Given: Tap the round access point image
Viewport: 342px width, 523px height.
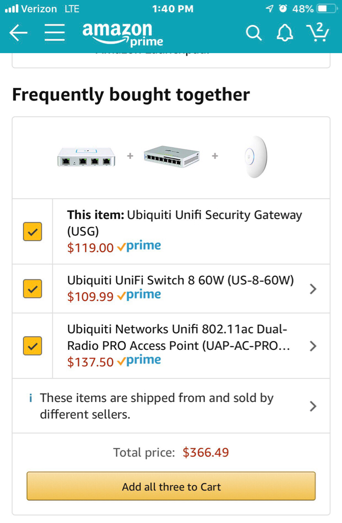Looking at the screenshot, I should (255, 156).
